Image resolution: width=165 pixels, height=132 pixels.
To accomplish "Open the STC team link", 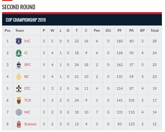I will click(x=27, y=88).
